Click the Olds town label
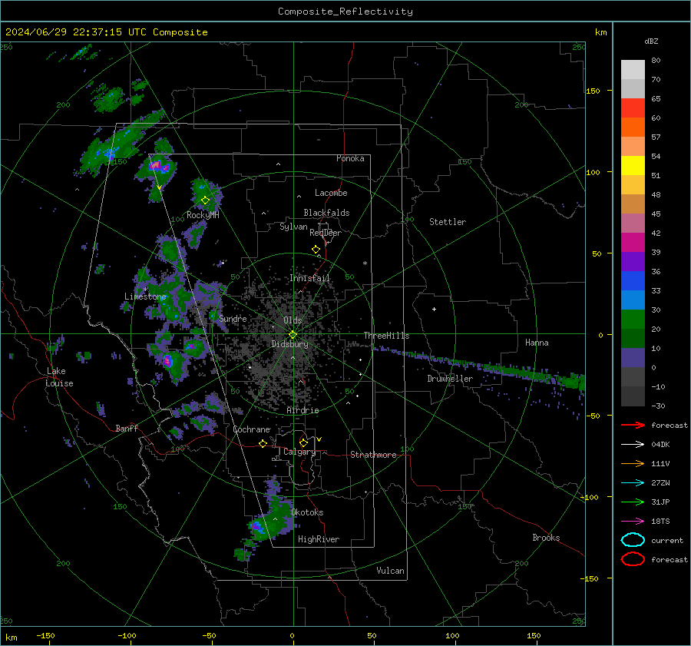Image resolution: width=691 pixels, height=646 pixels. tap(293, 320)
